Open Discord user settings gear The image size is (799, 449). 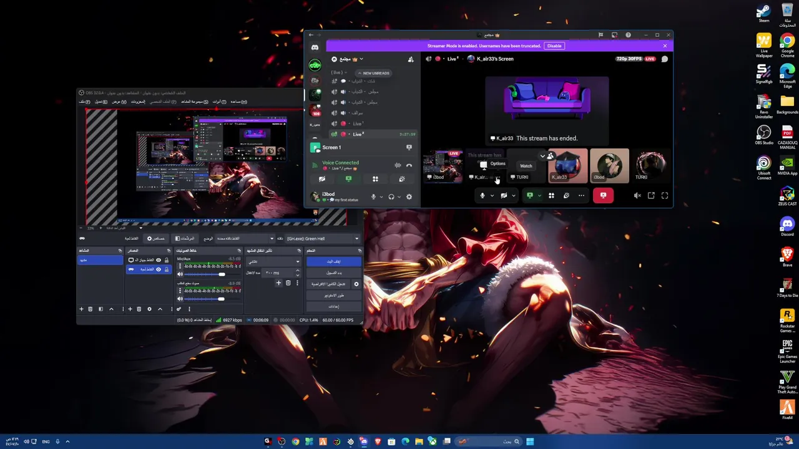[409, 196]
